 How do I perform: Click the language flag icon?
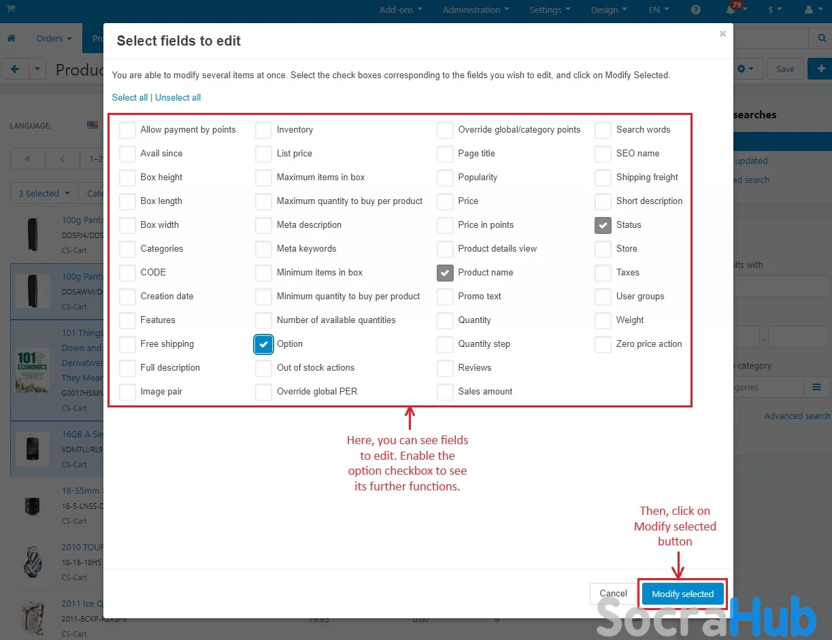point(93,125)
